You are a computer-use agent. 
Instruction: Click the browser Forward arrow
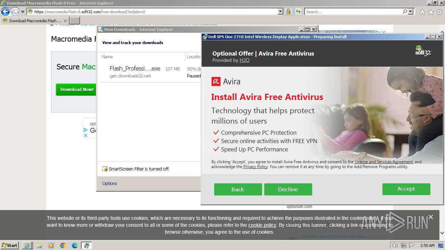coord(15,12)
